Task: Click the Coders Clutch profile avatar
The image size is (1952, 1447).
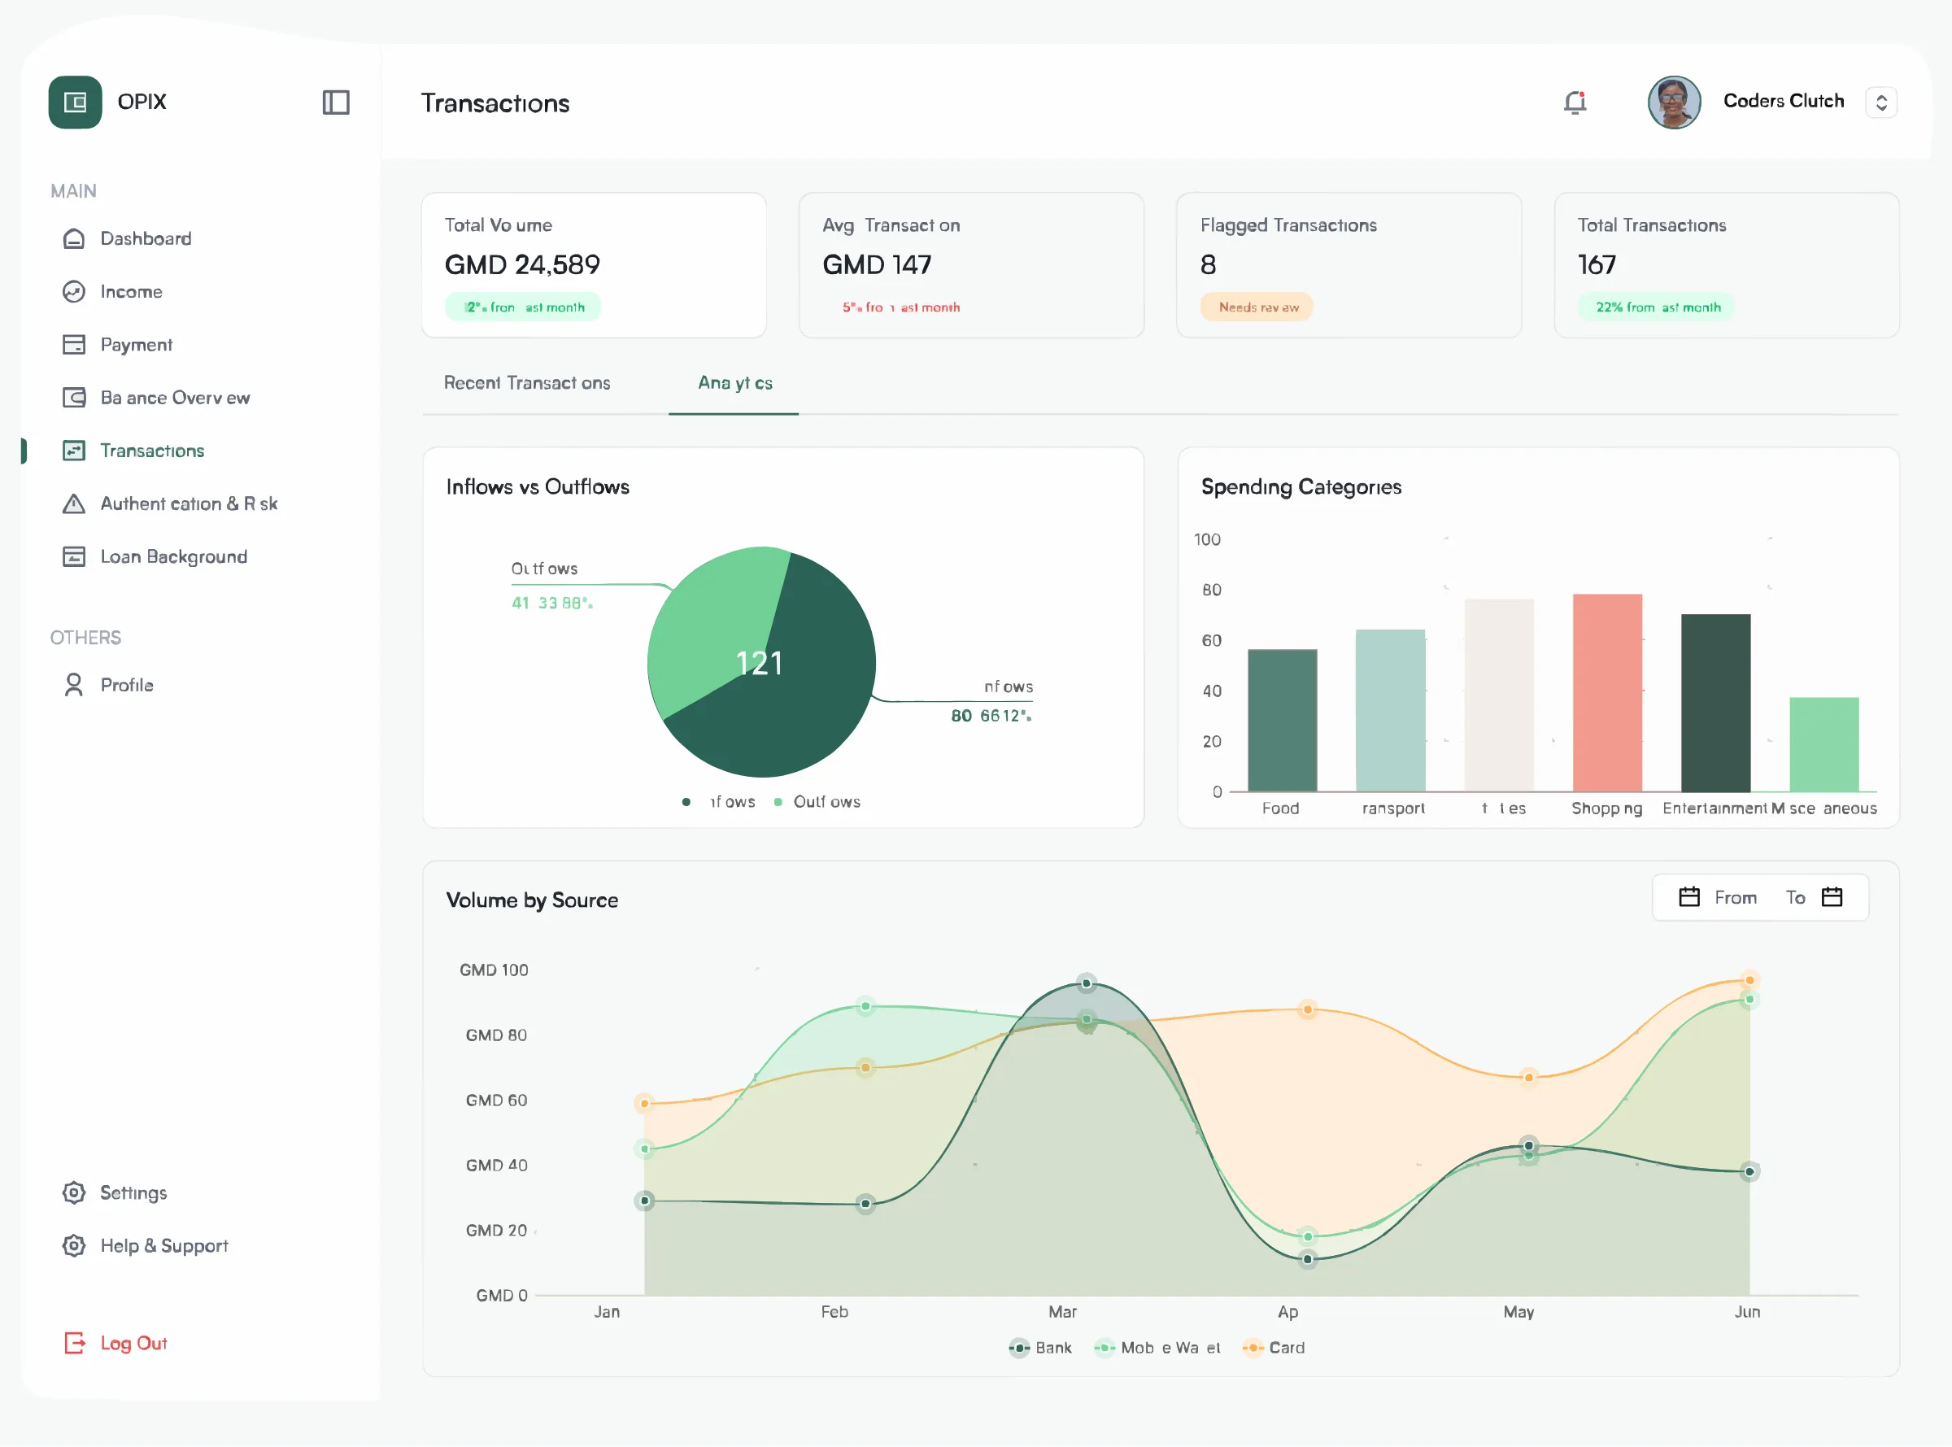Action: click(x=1675, y=102)
